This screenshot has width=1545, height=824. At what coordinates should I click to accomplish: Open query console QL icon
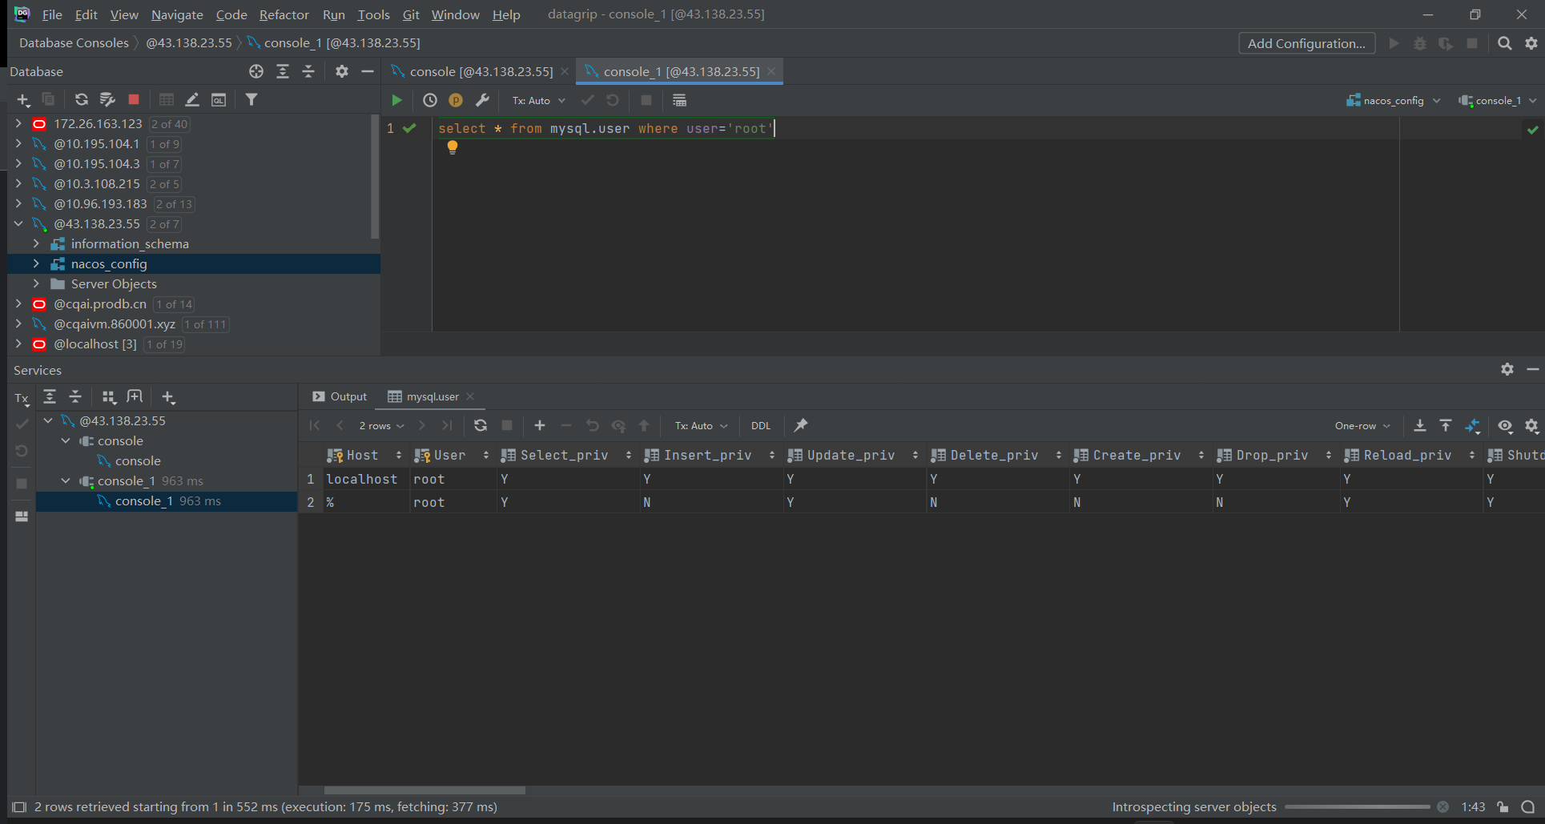point(219,99)
